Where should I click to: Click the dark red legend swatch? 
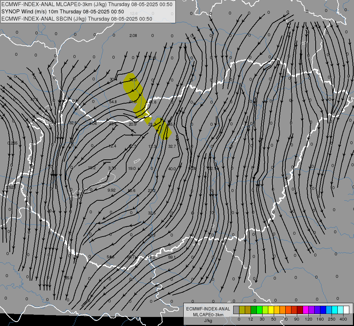click(x=300, y=310)
